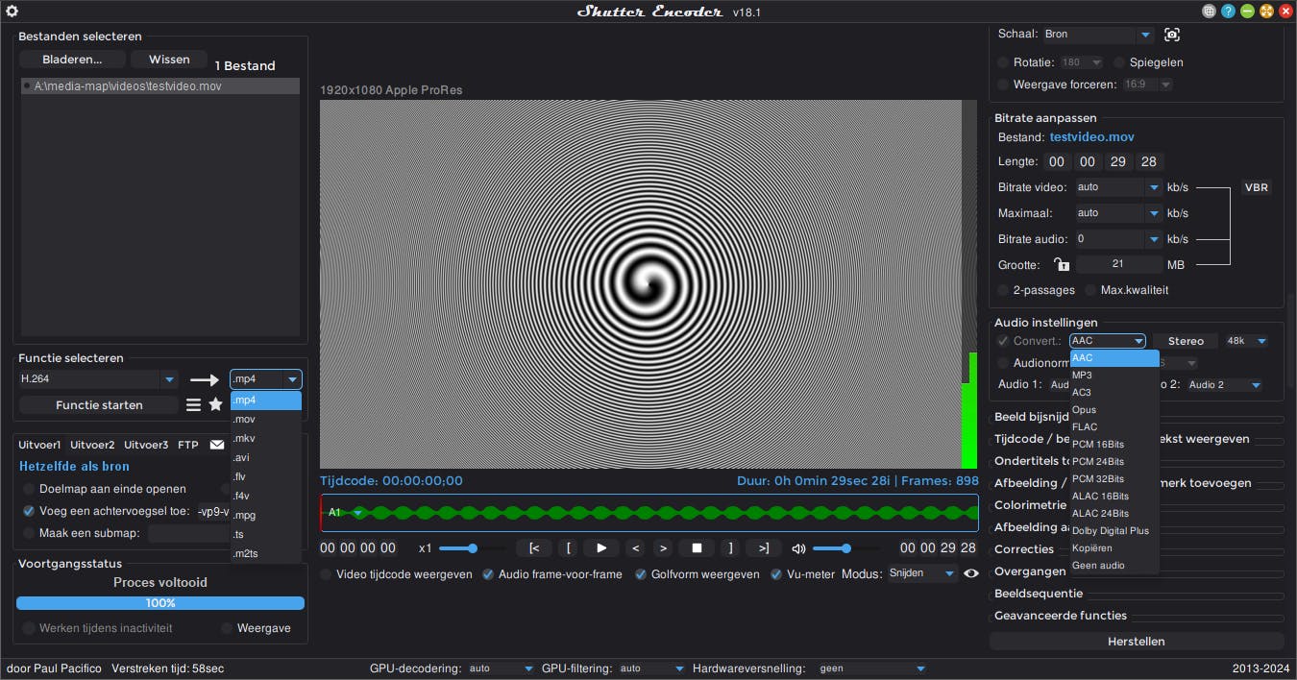The height and width of the screenshot is (680, 1297).
Task: Click the Functie starten button
Action: (x=98, y=404)
